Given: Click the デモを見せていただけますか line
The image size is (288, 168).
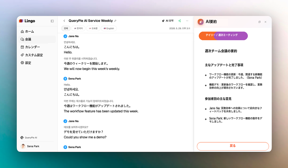Looking at the screenshot, I should (x=84, y=132).
